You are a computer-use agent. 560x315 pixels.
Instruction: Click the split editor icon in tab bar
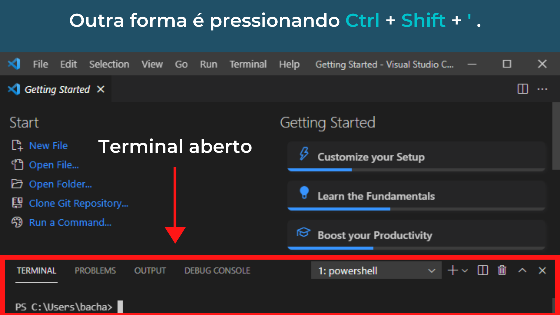point(522,89)
